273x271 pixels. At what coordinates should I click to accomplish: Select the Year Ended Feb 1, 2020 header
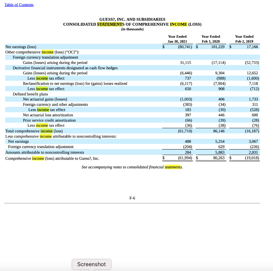tap(211, 39)
